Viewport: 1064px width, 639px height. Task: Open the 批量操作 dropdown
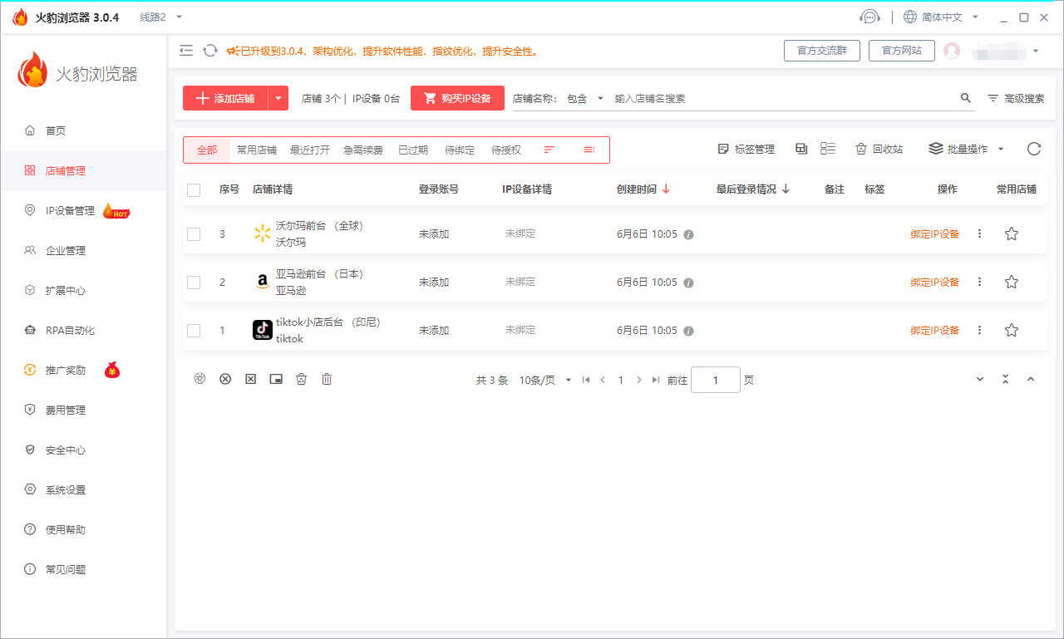[x=966, y=150]
